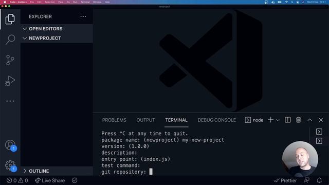Click the terminal cursor after git repository
Viewport: 329px width, 185px height.
151,172
